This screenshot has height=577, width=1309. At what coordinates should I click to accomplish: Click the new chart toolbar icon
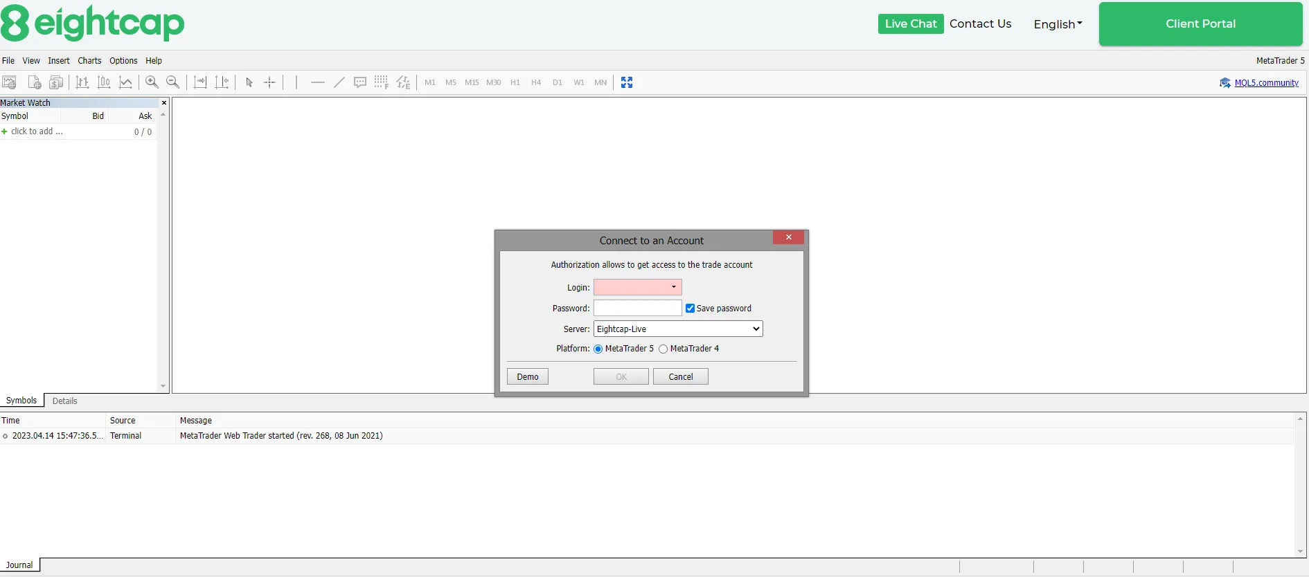9,82
